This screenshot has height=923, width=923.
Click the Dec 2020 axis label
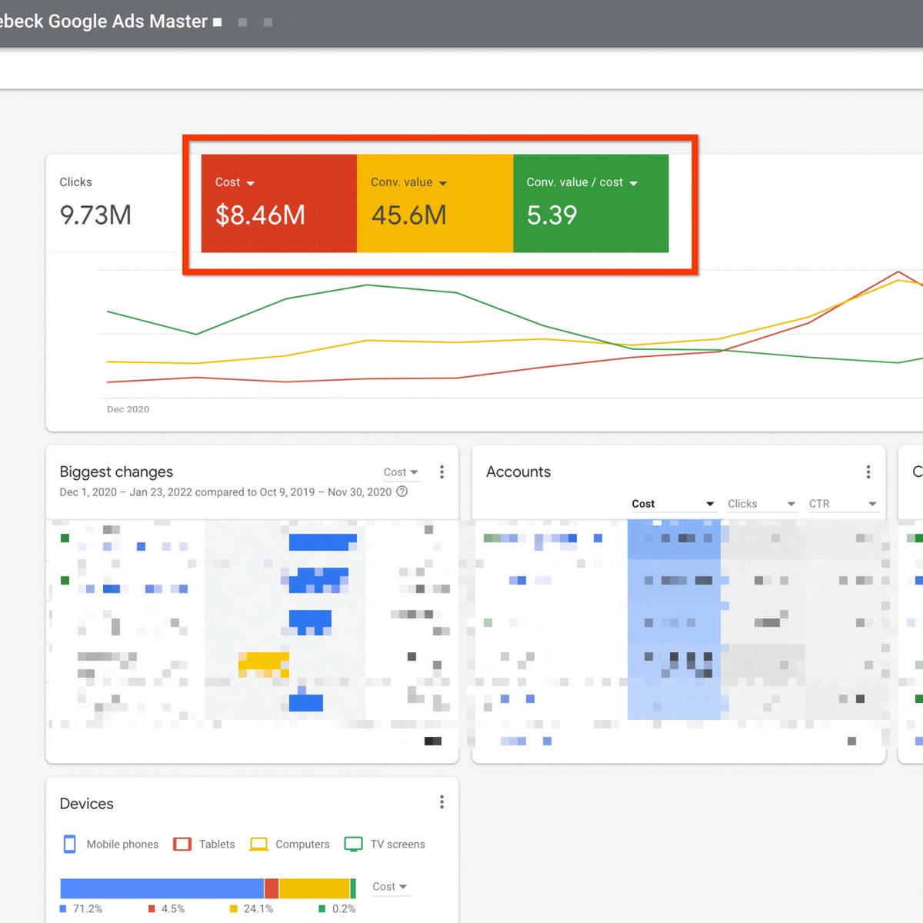(x=128, y=409)
